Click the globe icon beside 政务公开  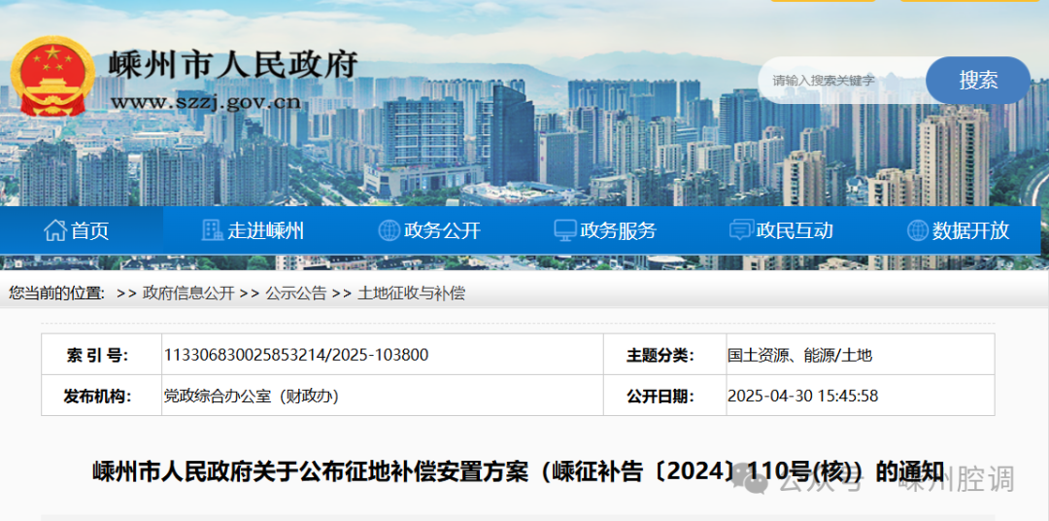click(389, 230)
